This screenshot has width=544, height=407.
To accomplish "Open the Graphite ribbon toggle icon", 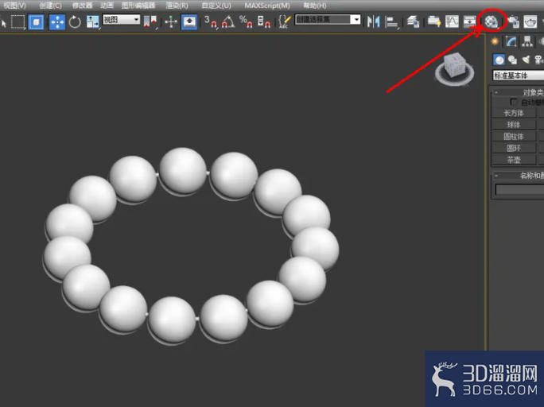I will click(433, 22).
